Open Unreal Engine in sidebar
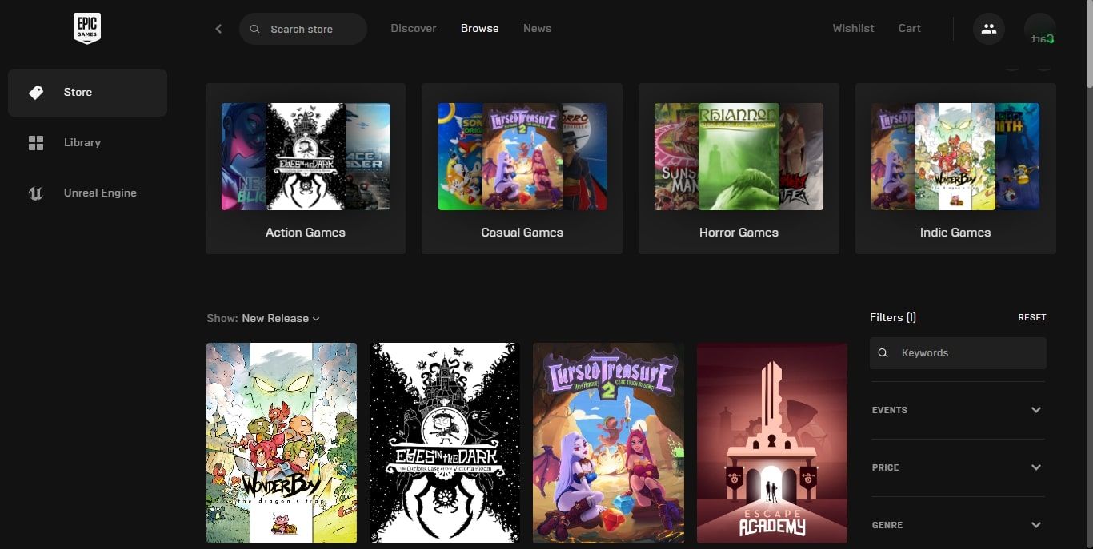 click(87, 193)
